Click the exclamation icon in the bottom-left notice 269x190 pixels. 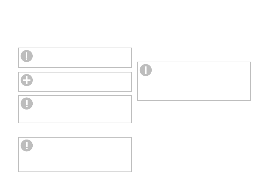coord(27,145)
